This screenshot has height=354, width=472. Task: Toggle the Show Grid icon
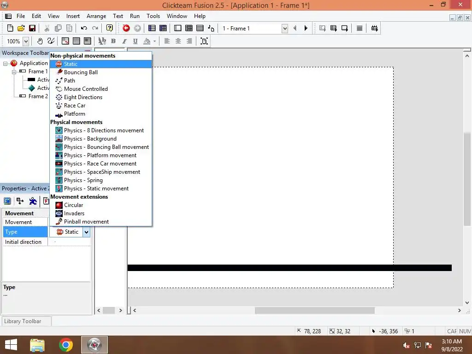(x=77, y=41)
